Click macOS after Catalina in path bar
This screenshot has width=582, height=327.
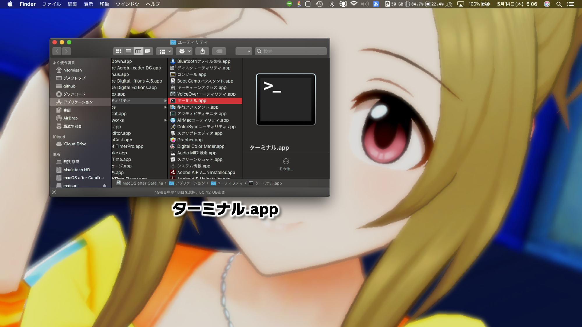pyautogui.click(x=140, y=183)
